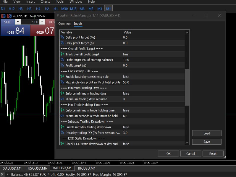
Task: Switch chart to H2 timeframe
Action: (47, 9)
